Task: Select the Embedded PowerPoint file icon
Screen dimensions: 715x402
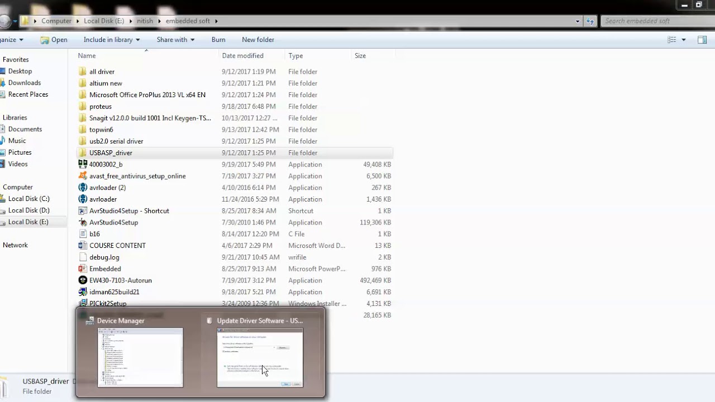Action: click(83, 269)
